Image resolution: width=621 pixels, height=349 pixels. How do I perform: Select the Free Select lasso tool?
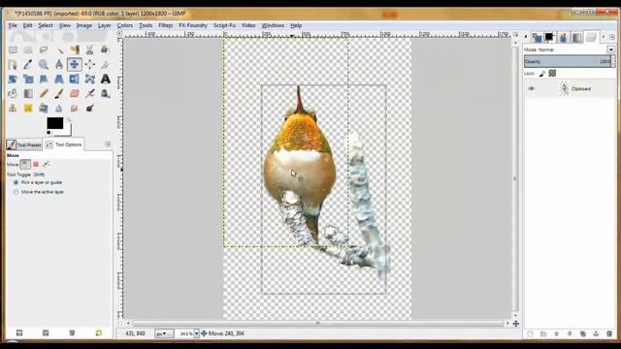(44, 50)
